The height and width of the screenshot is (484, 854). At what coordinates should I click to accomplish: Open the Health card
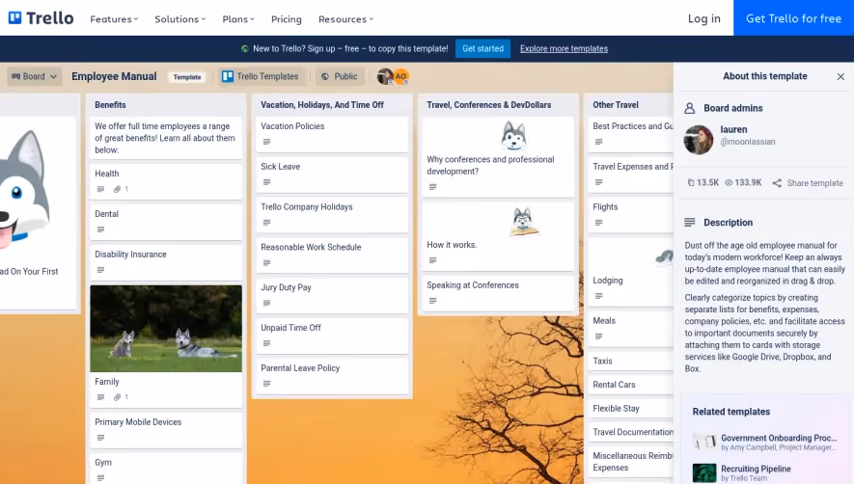(x=166, y=180)
